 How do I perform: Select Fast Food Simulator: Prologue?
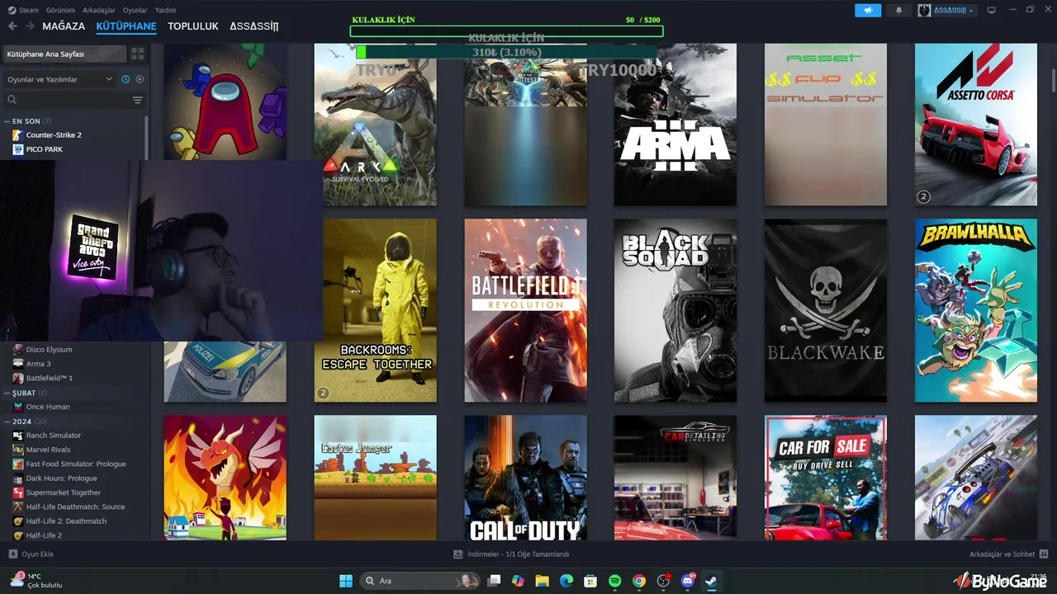pyautogui.click(x=76, y=464)
